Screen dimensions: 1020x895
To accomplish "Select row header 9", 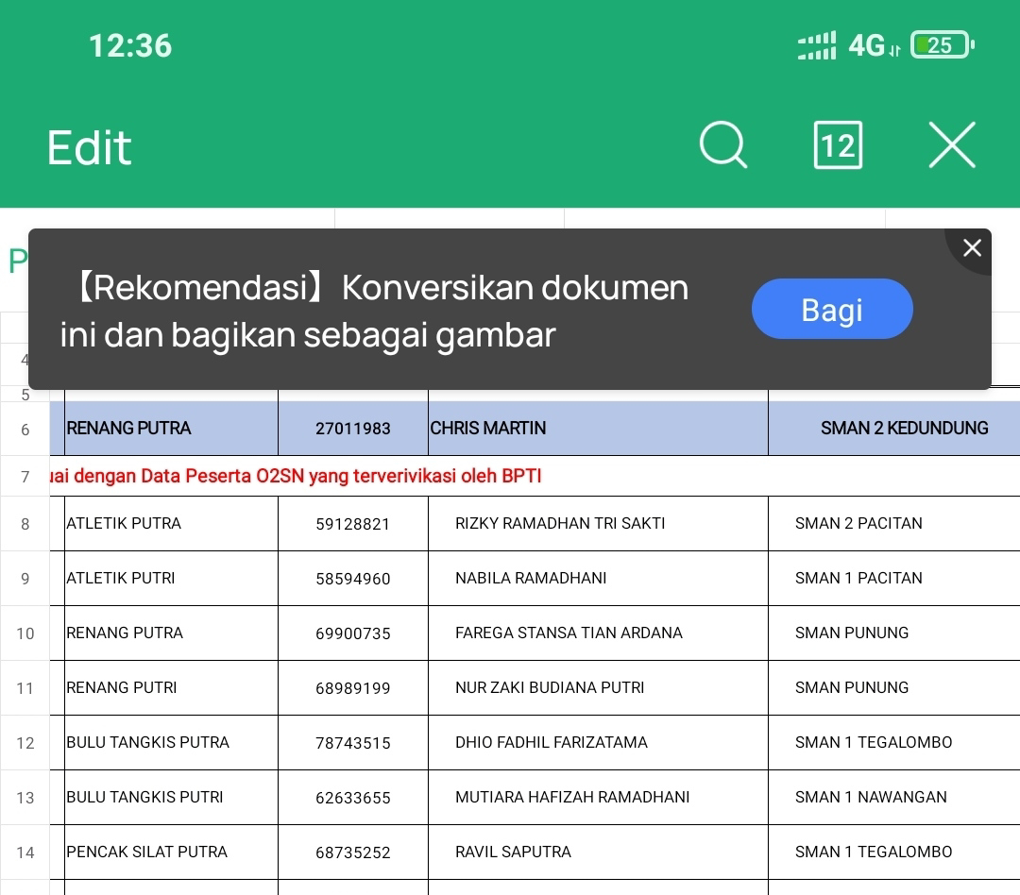I will click(25, 579).
